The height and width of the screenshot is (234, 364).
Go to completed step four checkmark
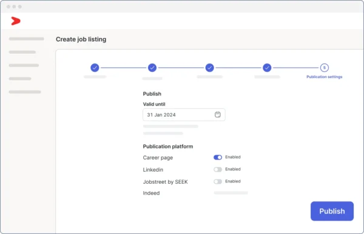tap(267, 68)
